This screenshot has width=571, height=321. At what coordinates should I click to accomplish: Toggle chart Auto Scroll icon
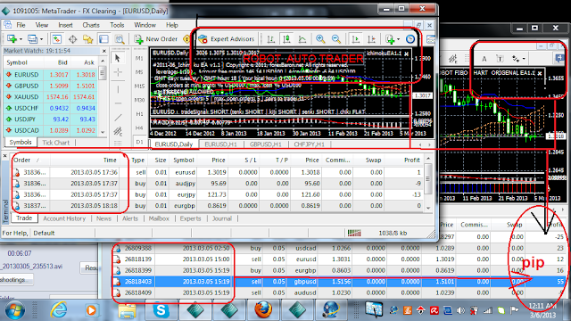click(355, 39)
